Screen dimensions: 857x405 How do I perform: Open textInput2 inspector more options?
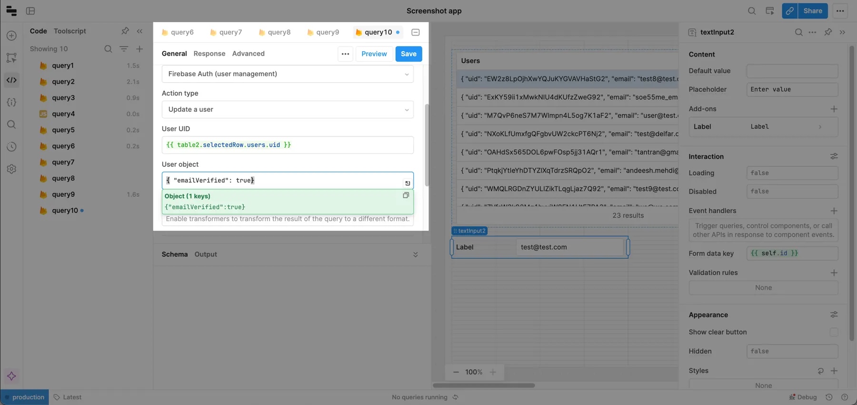pyautogui.click(x=813, y=32)
